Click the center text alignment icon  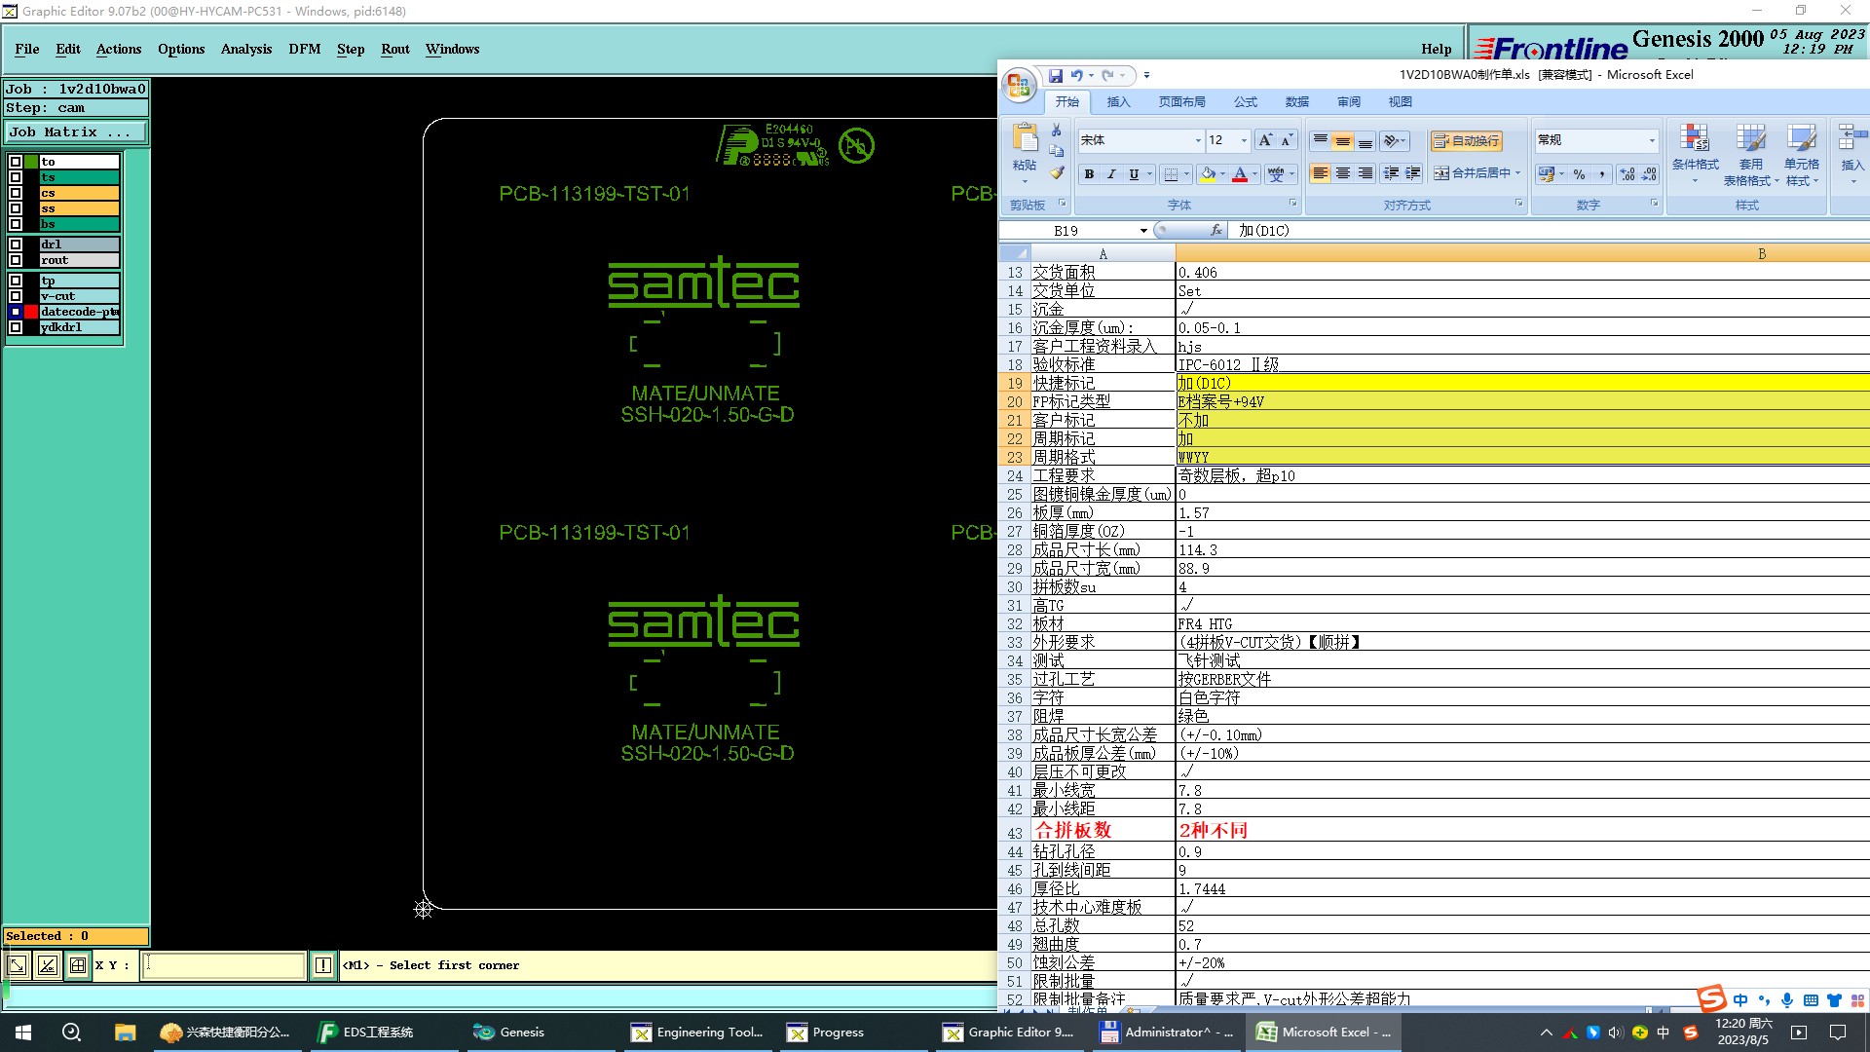click(x=1343, y=173)
